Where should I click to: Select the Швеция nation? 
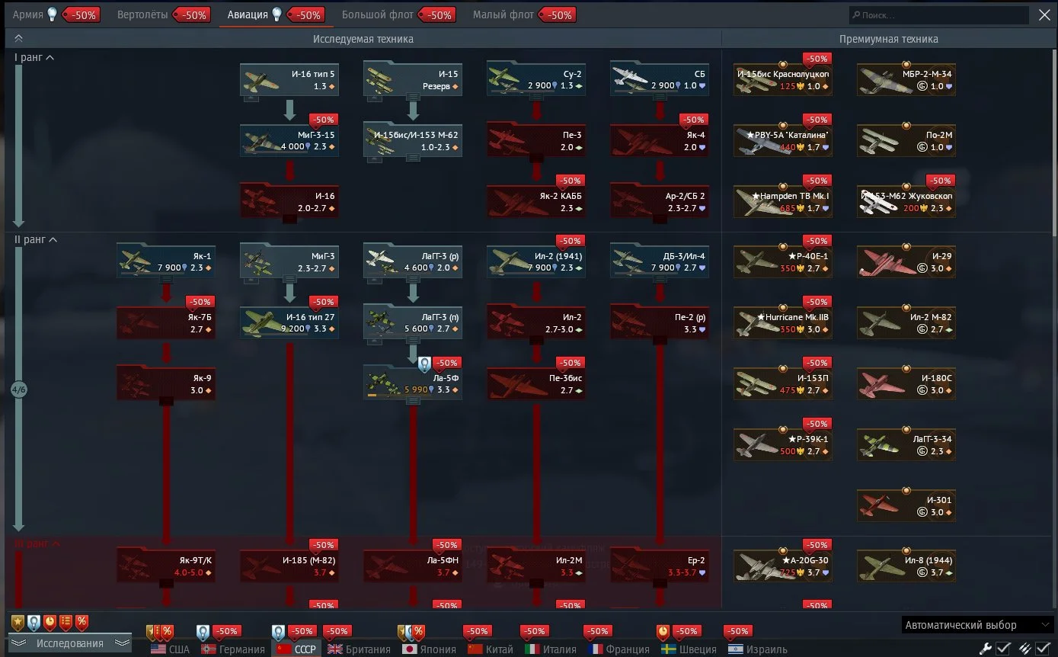(x=689, y=649)
